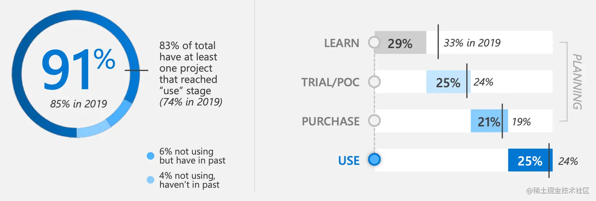Viewport: 596px width, 201px height.
Task: Click the LEARN stage circle marker
Action: (374, 42)
